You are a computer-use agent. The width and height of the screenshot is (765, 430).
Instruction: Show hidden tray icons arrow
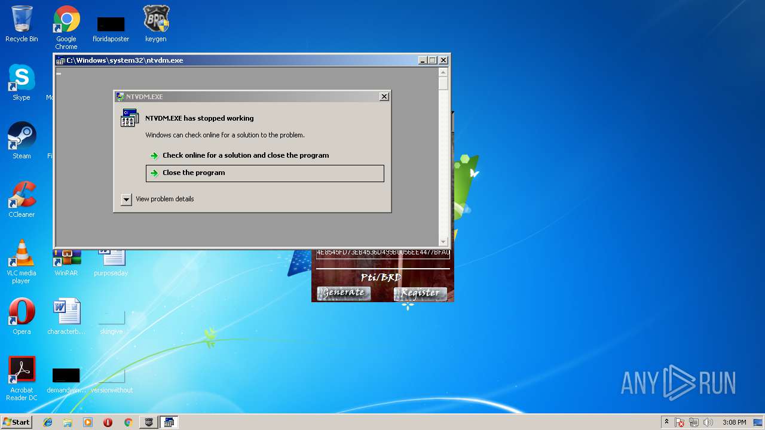[666, 422]
